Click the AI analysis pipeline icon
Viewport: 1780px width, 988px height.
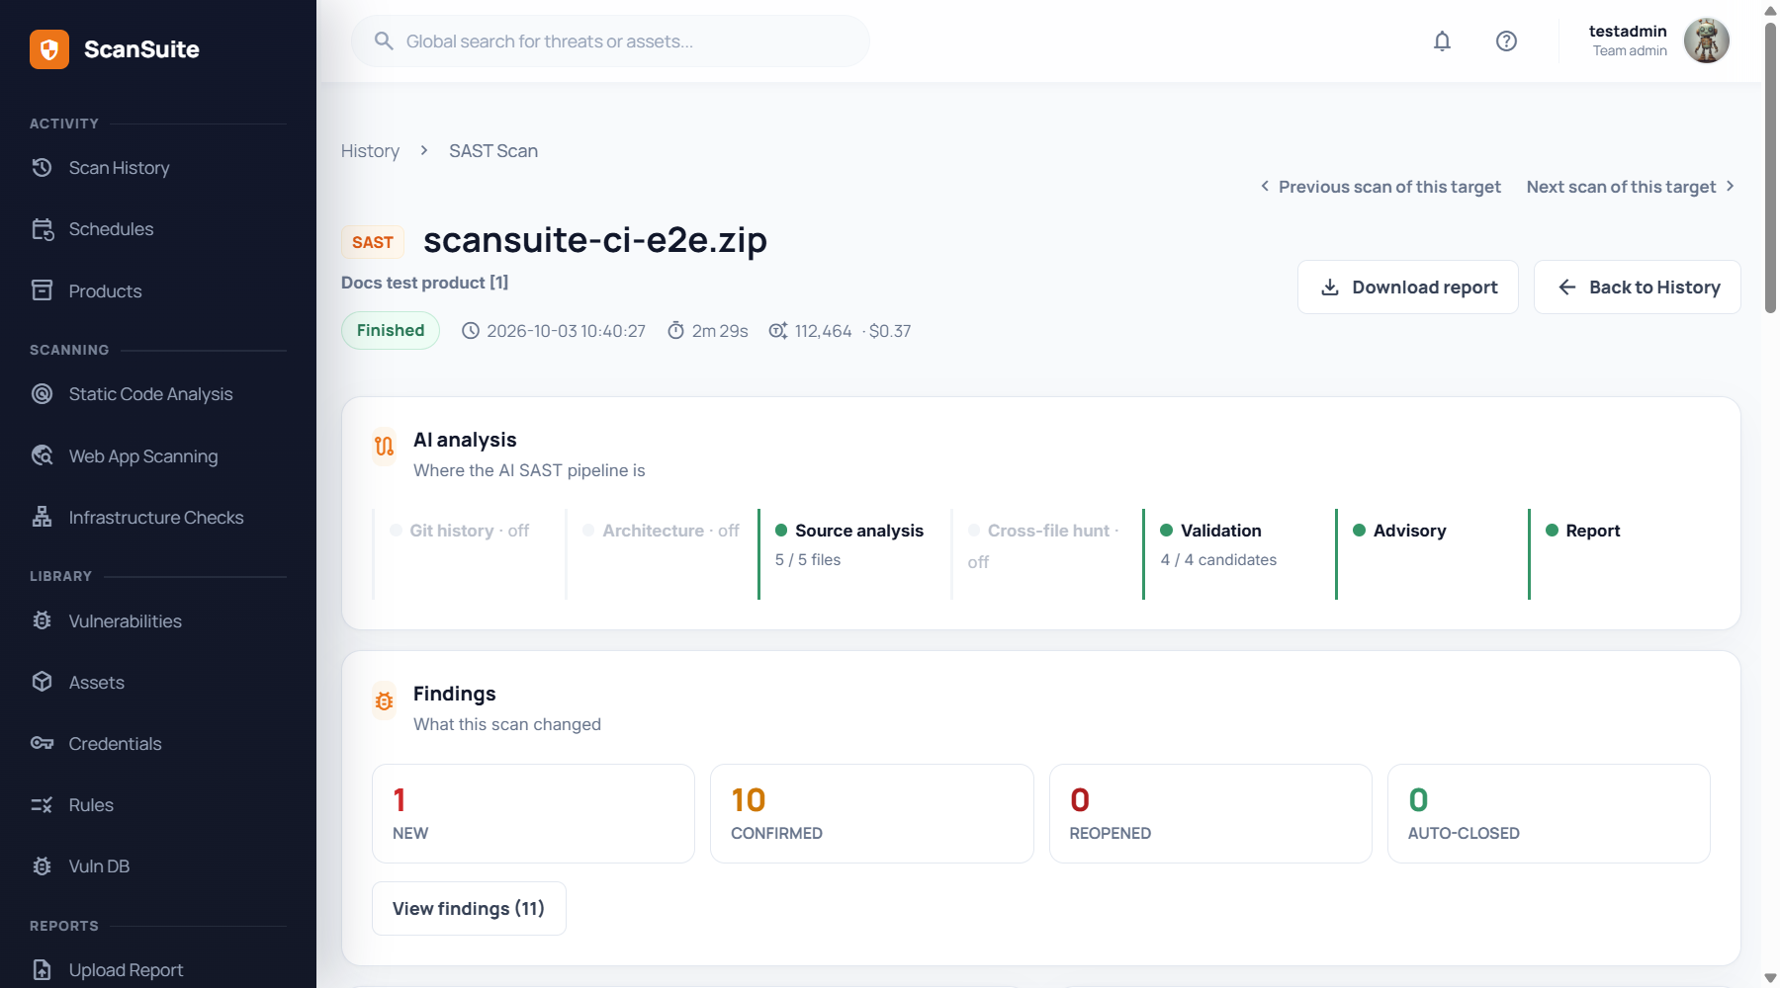384,447
